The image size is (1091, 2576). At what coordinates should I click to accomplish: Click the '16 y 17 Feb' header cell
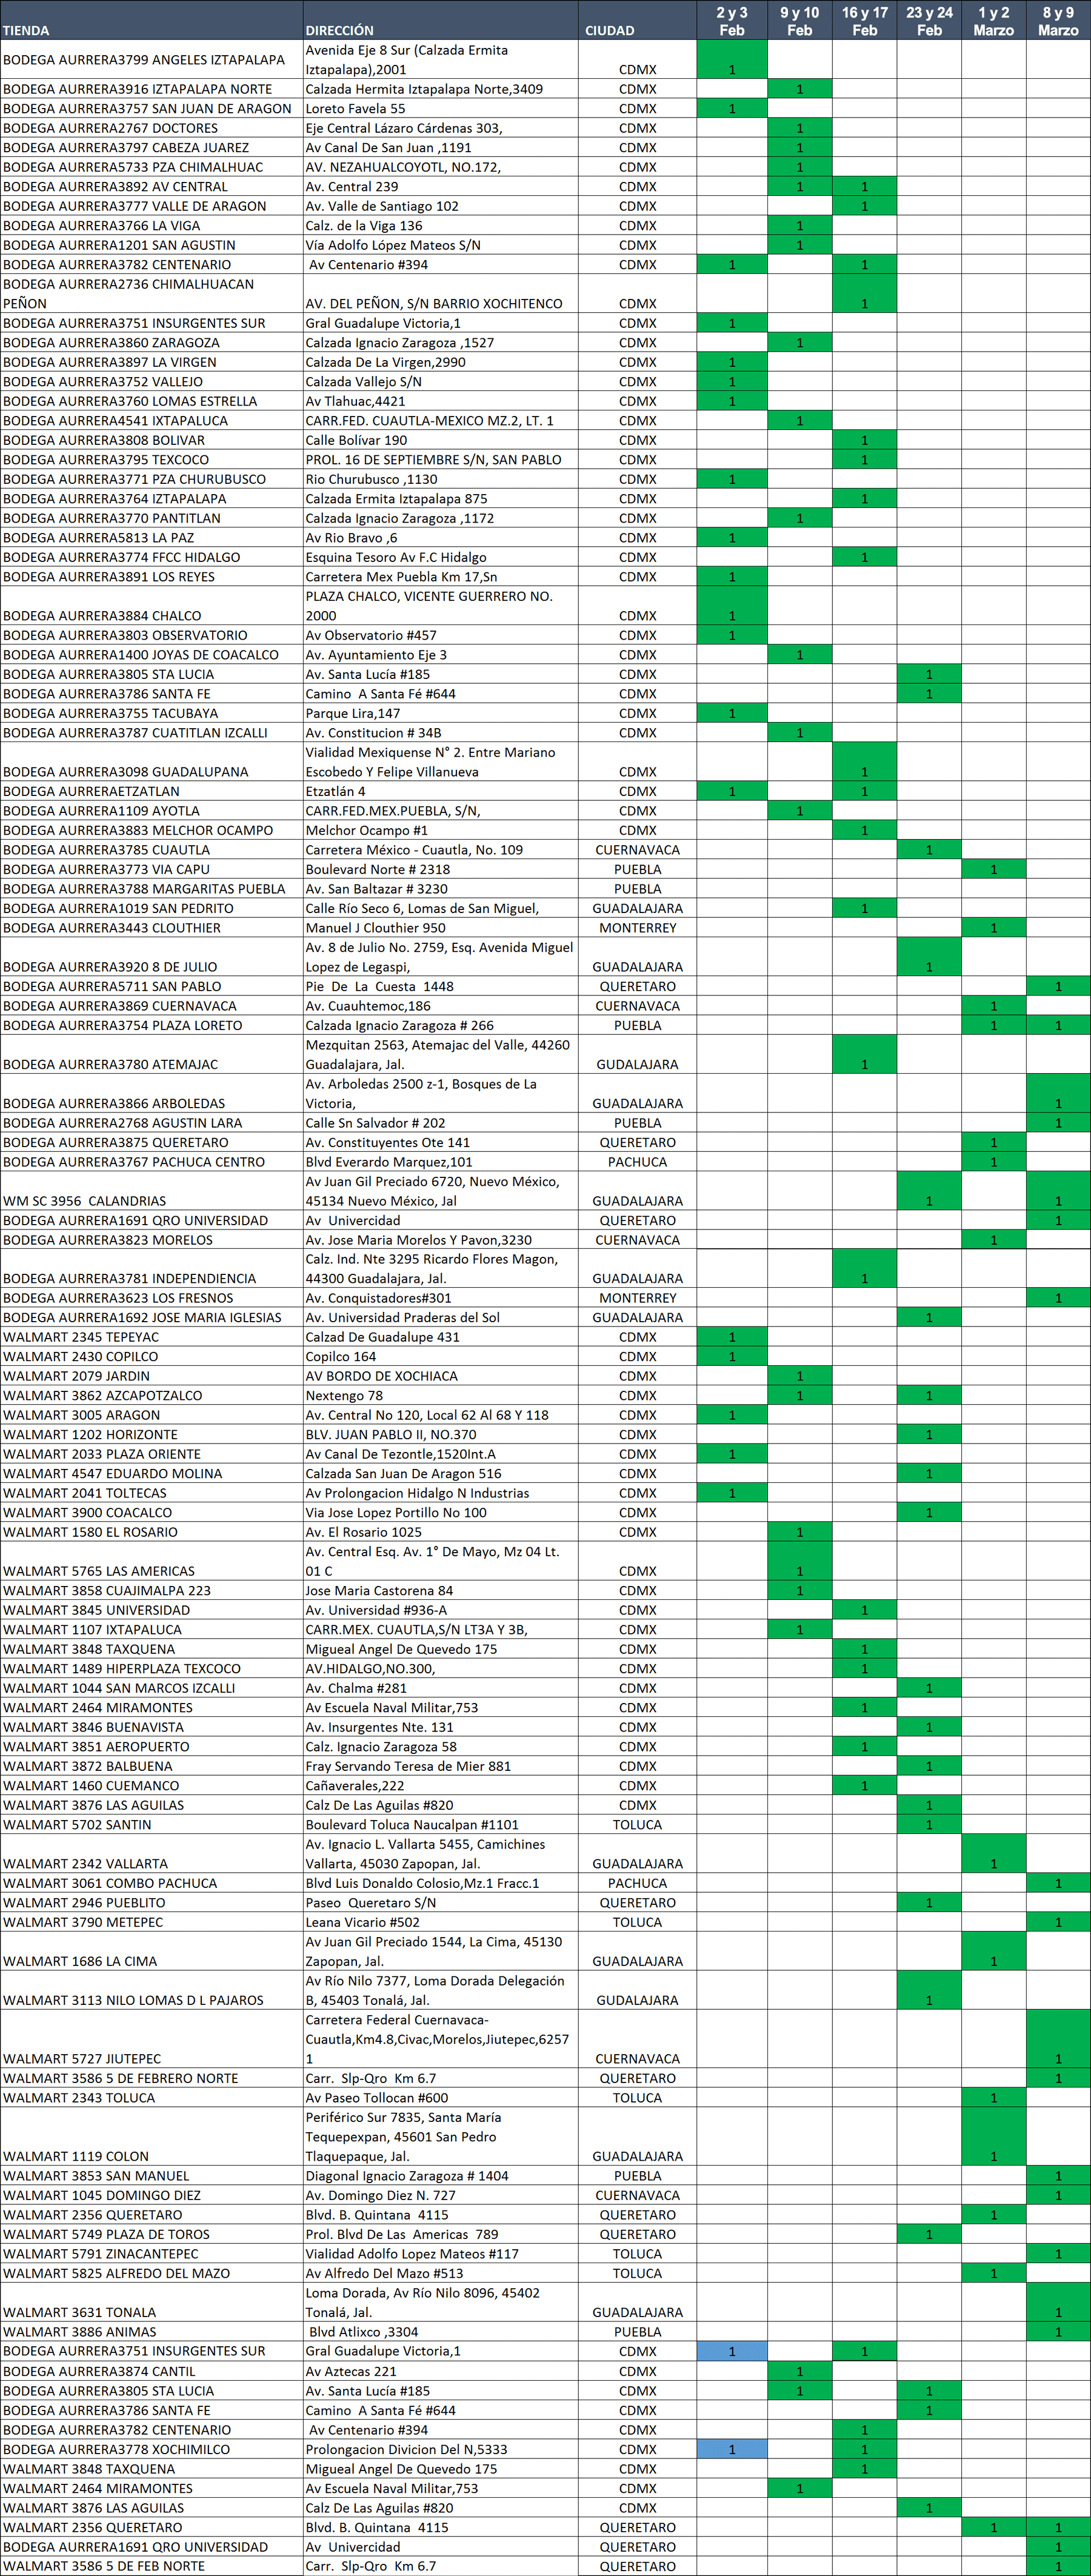click(x=864, y=20)
